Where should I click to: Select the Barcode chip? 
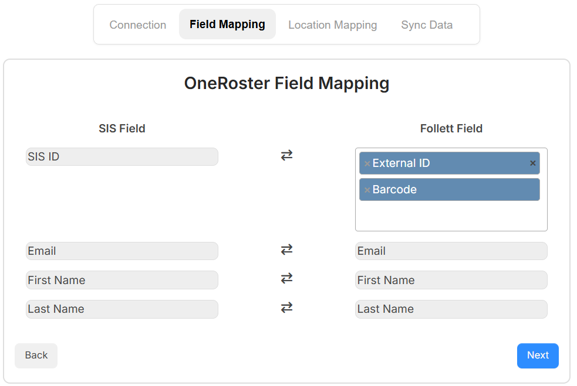click(449, 190)
